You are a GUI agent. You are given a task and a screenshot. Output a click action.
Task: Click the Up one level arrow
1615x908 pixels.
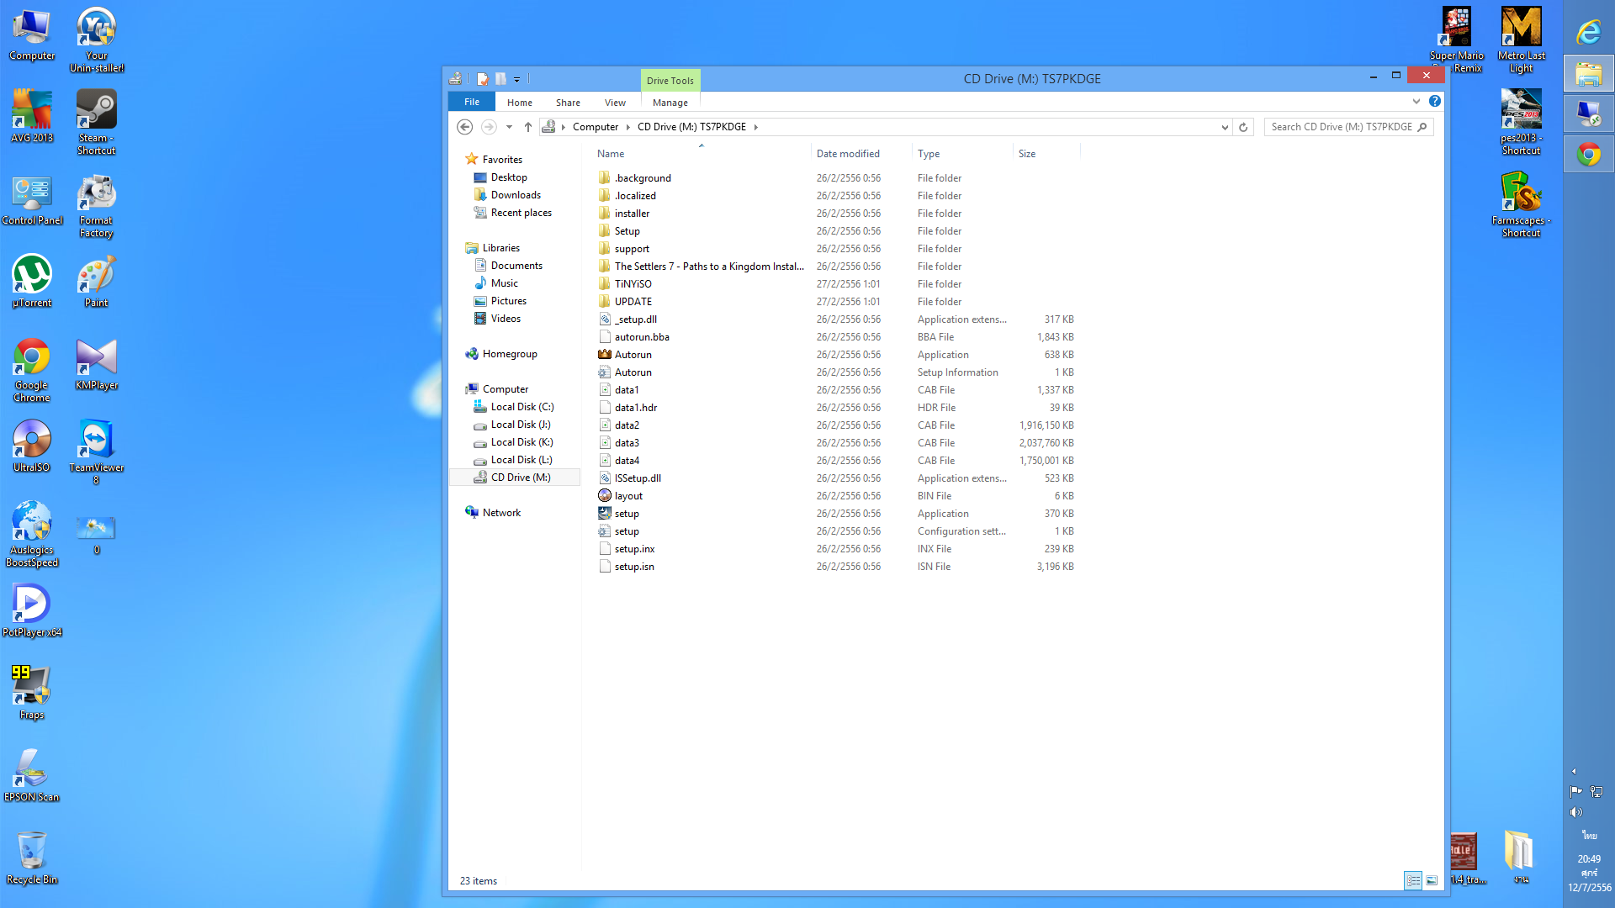tap(527, 127)
